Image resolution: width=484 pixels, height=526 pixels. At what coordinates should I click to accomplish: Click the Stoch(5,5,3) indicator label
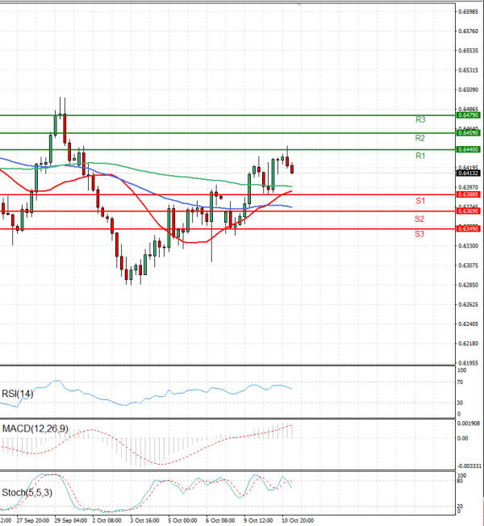click(x=27, y=492)
